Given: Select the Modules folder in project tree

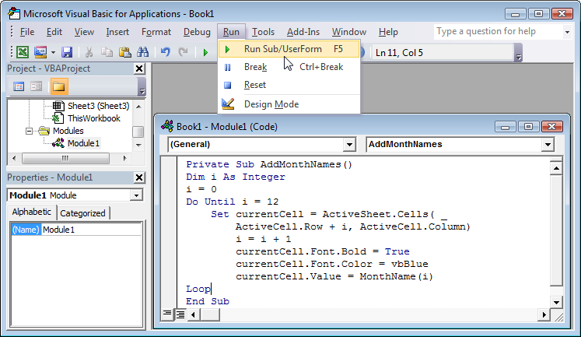Looking at the screenshot, I should pyautogui.click(x=68, y=131).
